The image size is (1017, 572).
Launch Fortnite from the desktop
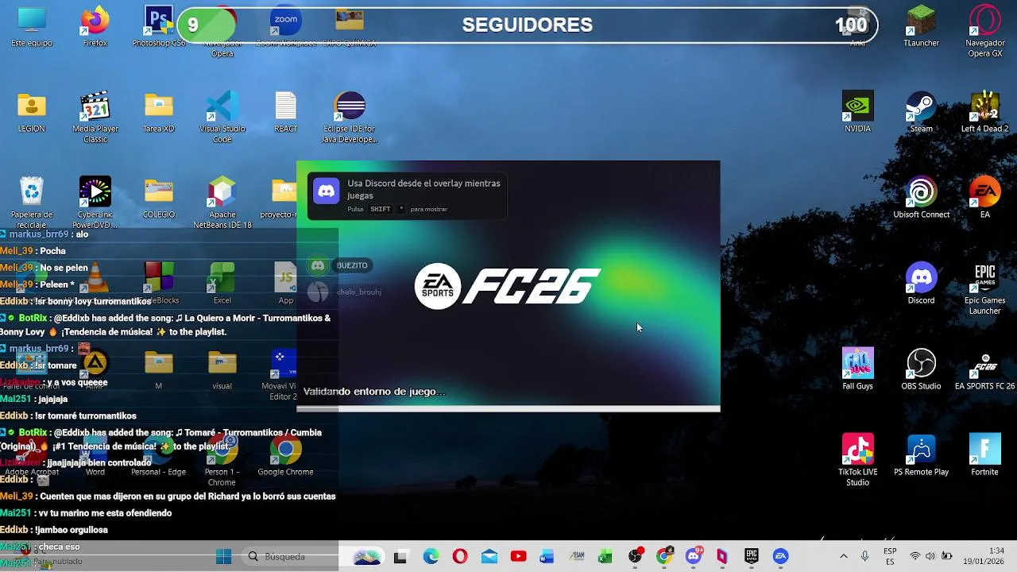[x=985, y=456]
